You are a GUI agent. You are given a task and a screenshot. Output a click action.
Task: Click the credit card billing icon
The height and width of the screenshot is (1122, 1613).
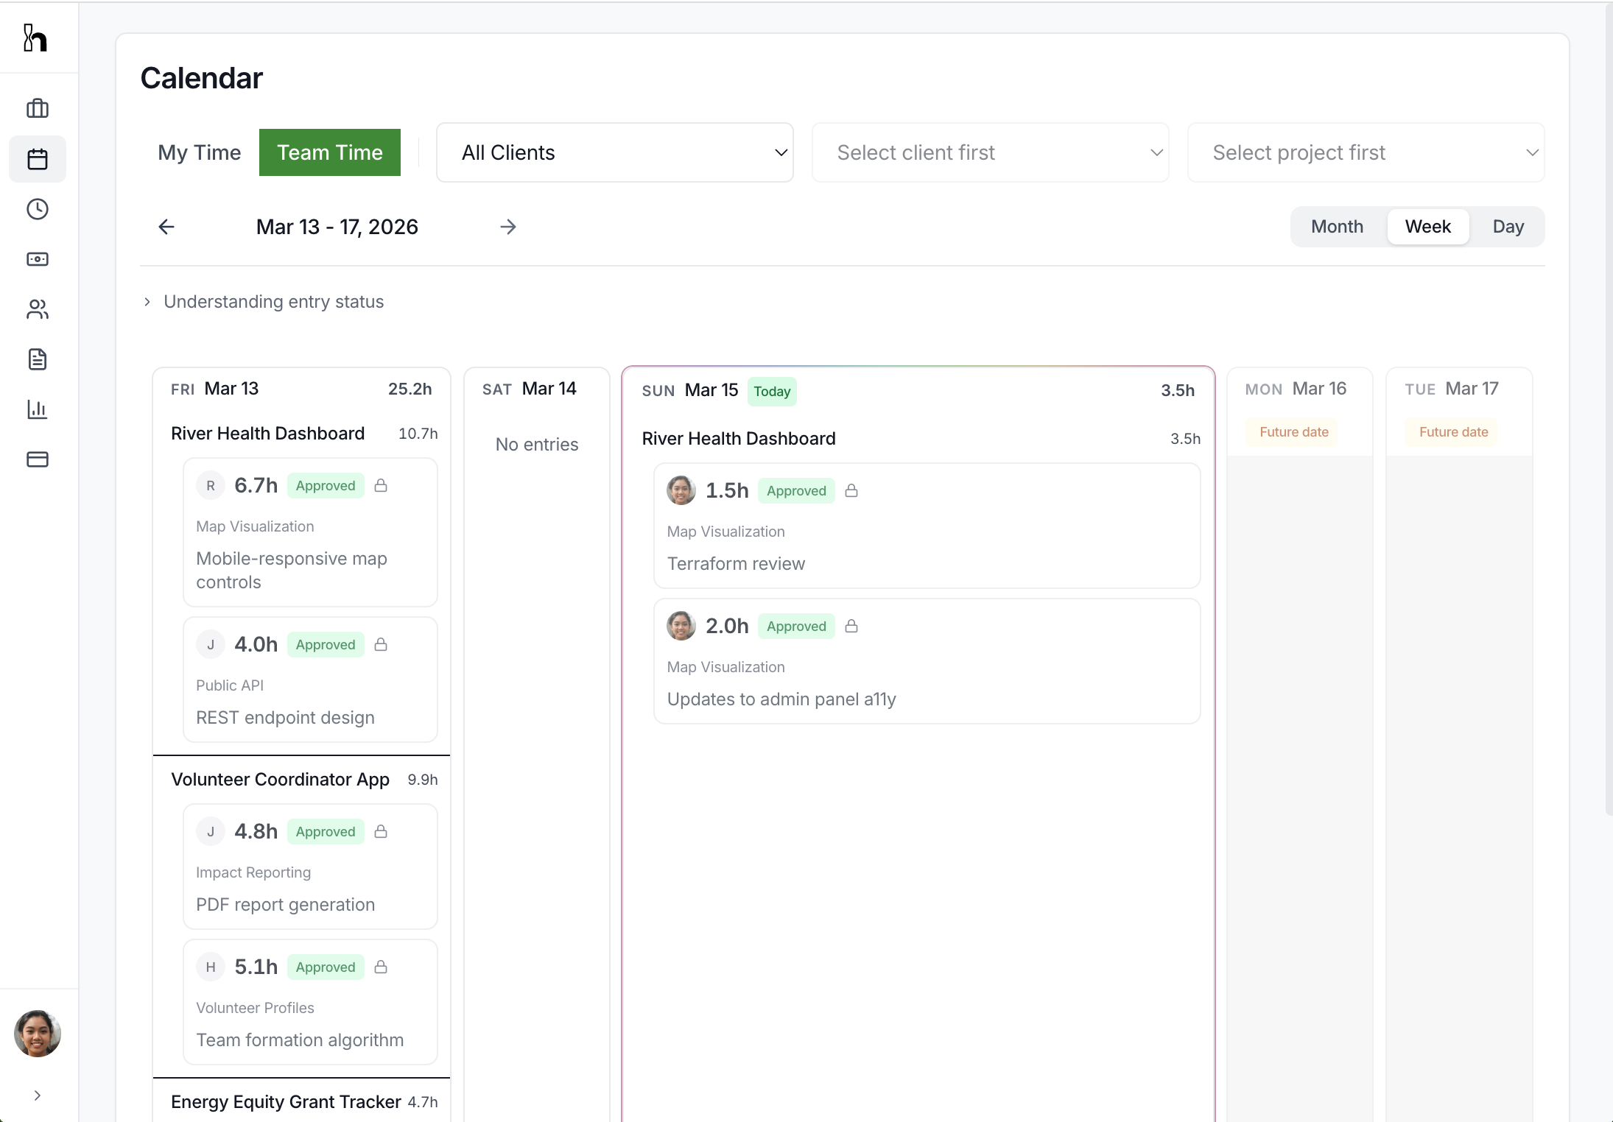tap(38, 459)
